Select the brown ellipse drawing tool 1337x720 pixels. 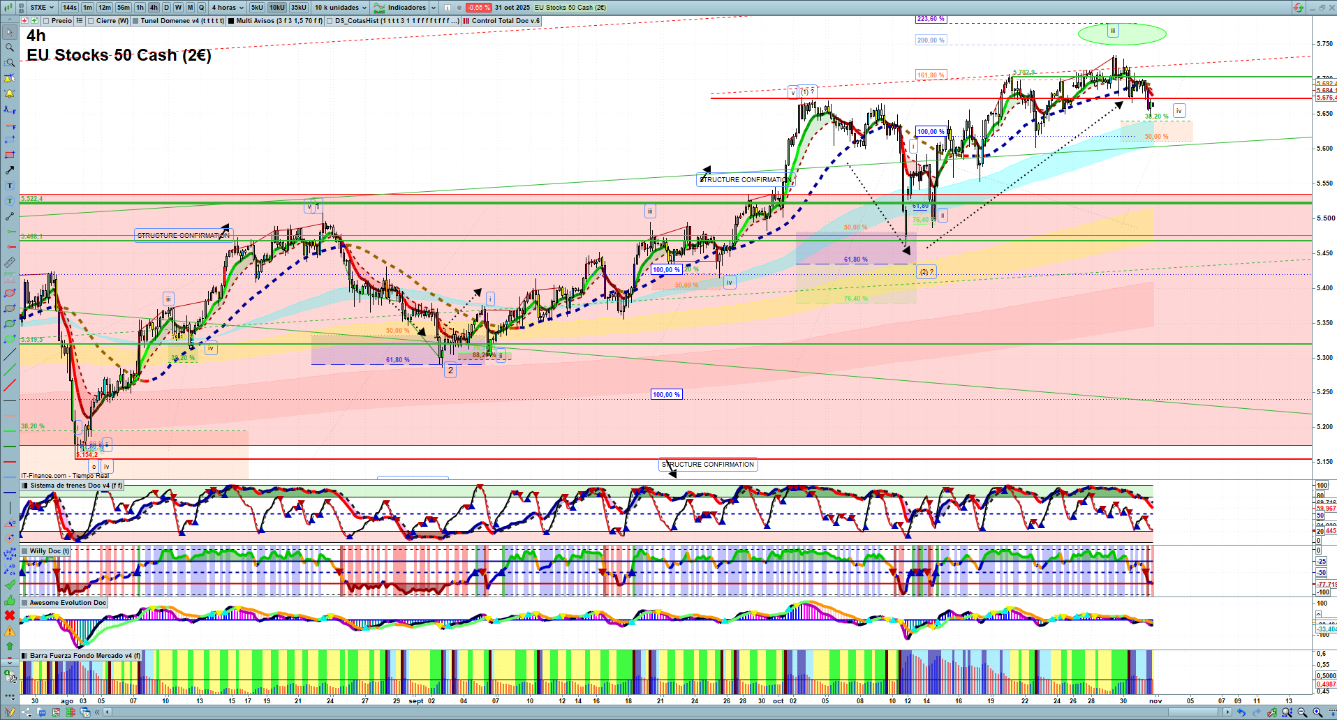(10, 308)
